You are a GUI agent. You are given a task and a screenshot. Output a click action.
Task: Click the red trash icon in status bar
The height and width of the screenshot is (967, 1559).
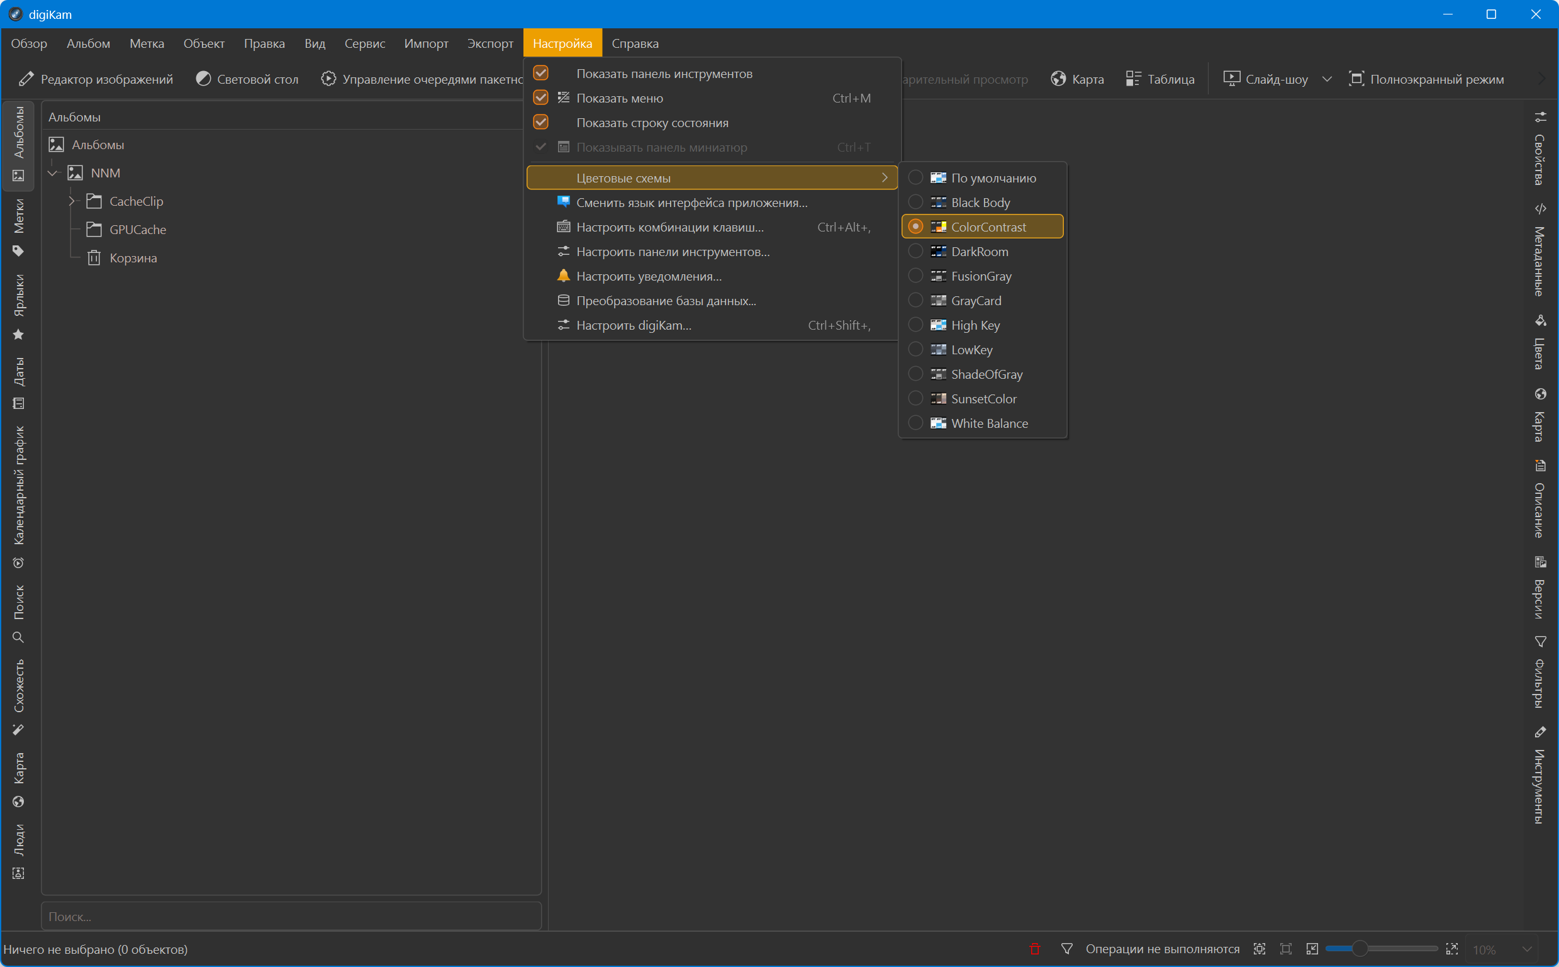1035,949
